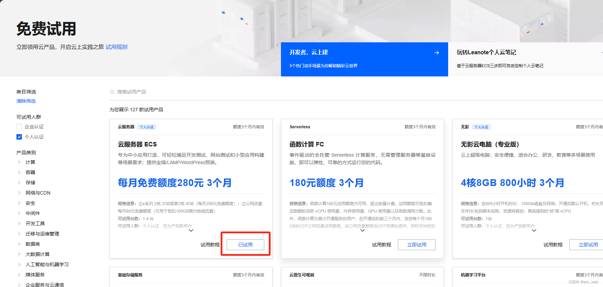Screen dimensions: 603x287
Task: Open 试用教程 for 云服务器 ECS
Action: point(210,245)
